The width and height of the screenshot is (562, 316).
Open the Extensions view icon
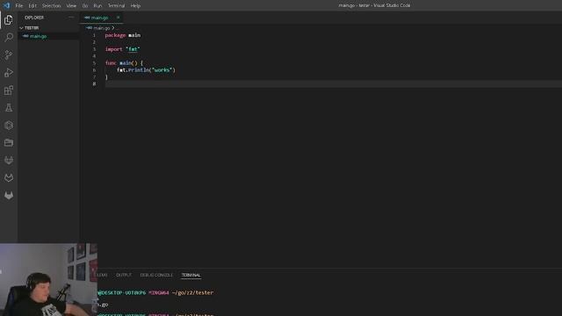tap(9, 90)
